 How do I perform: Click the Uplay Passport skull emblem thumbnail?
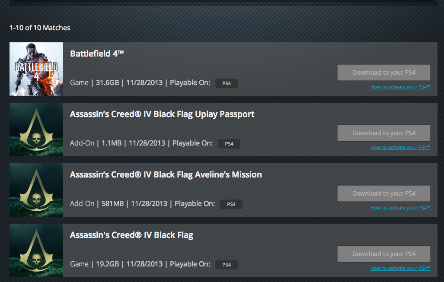(36, 130)
